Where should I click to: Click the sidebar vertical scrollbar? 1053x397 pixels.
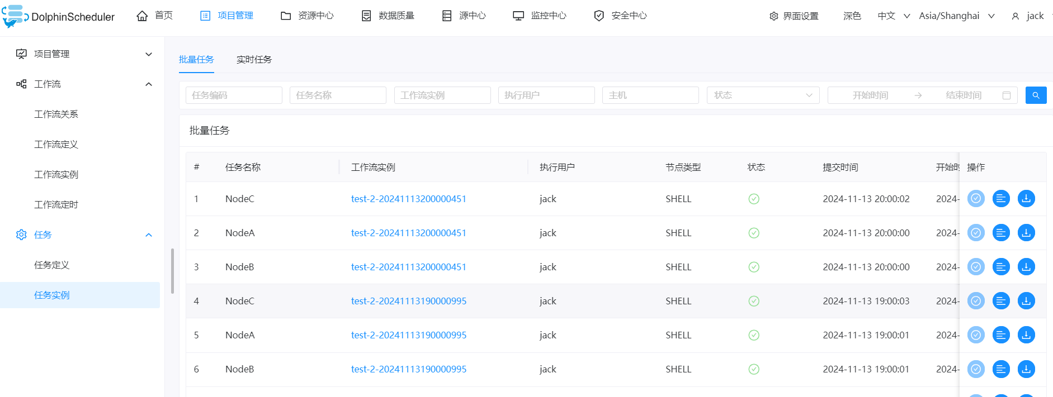tap(172, 271)
